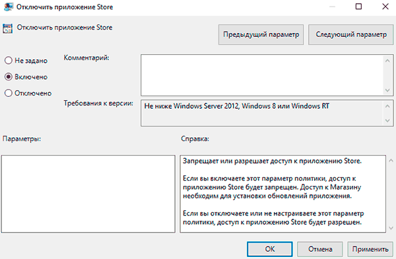Click the up arrow in Требования к версии box
The height and width of the screenshot is (259, 396).
click(x=387, y=106)
